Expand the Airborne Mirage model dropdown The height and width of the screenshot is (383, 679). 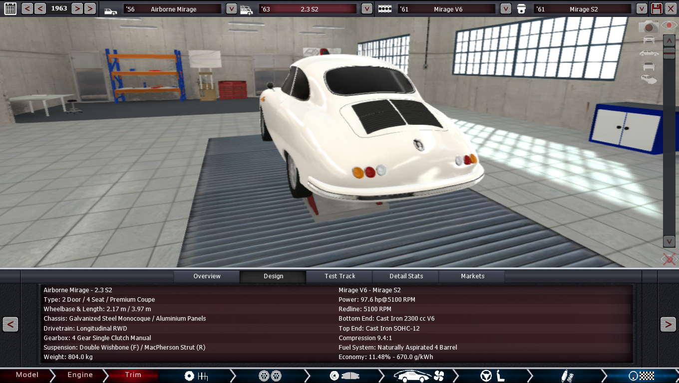[231, 9]
